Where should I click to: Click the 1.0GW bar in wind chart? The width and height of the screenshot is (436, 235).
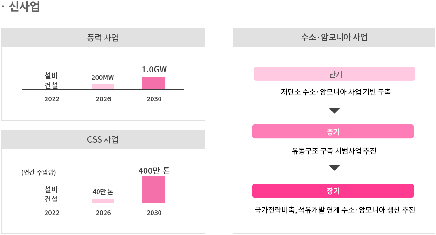point(154,83)
